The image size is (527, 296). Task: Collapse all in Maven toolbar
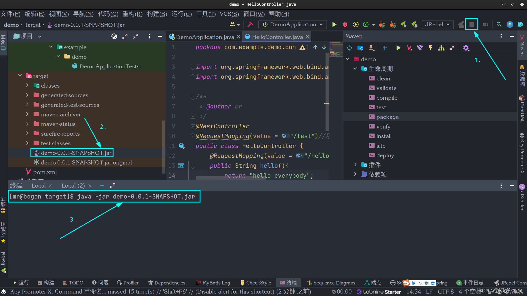click(452, 48)
